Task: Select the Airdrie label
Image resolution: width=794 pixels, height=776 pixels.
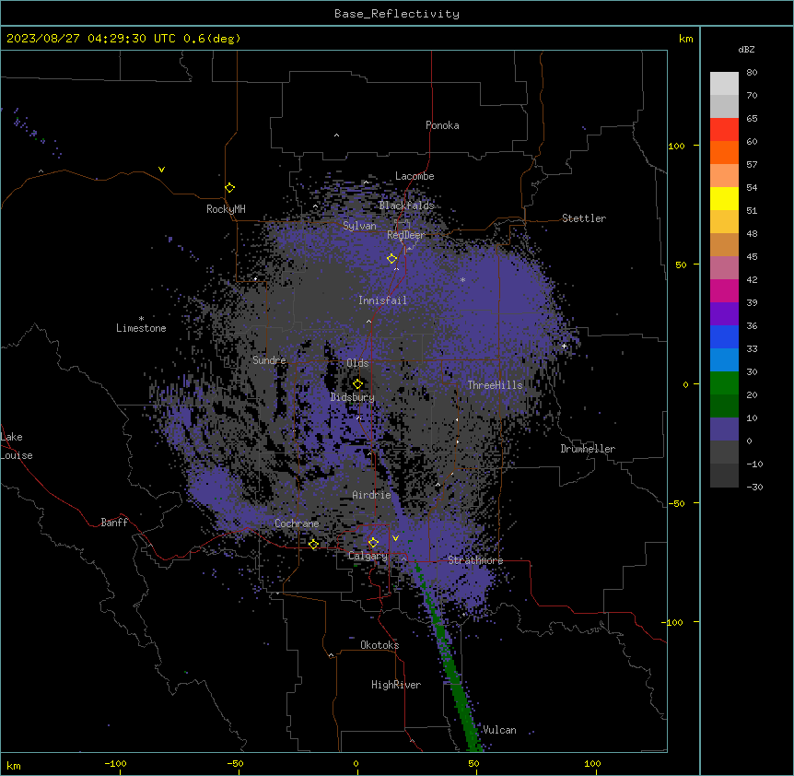Action: tap(371, 495)
